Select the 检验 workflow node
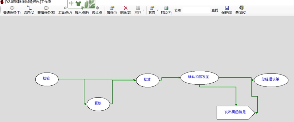Screen dimensions: 294x122 [47, 79]
